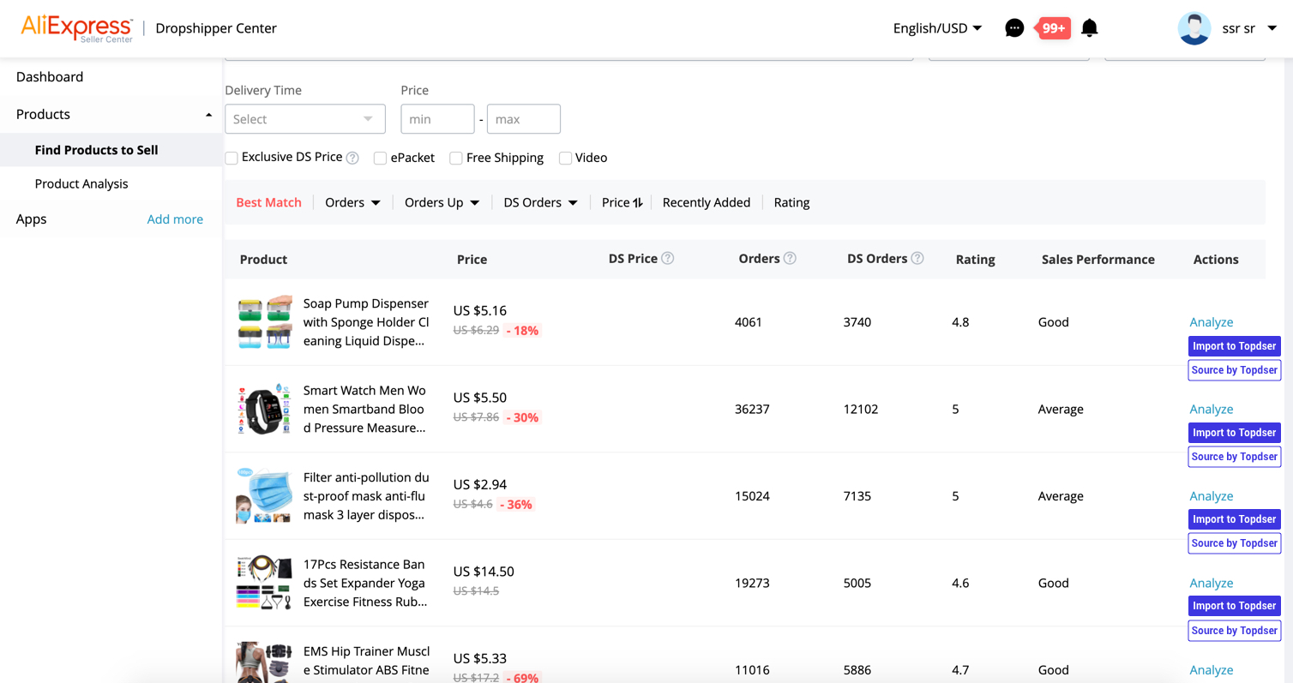Click help icon next to DS Price header

(668, 259)
